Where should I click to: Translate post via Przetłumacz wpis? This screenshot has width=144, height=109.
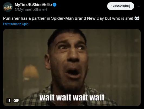click(x=16, y=24)
